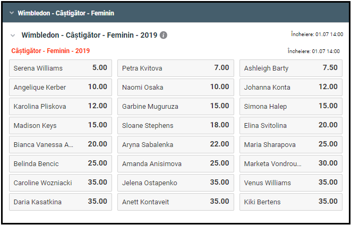Bet on Serena Williams at 5.00
The width and height of the screenshot is (351, 225).
pos(61,68)
